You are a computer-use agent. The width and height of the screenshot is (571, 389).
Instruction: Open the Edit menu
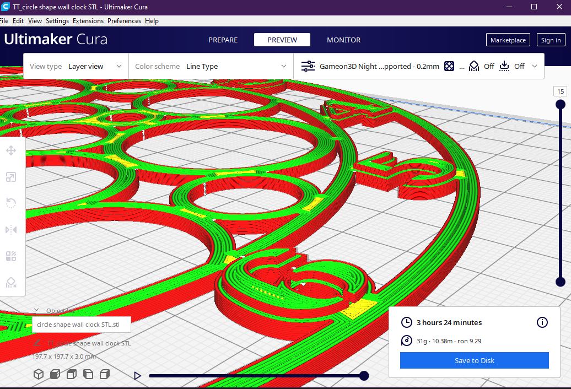(x=18, y=21)
